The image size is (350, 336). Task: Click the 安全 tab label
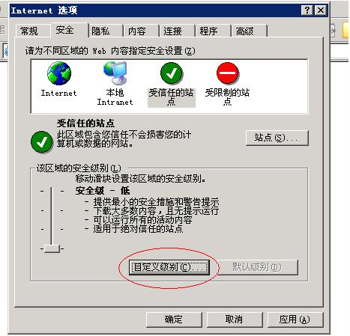click(64, 30)
